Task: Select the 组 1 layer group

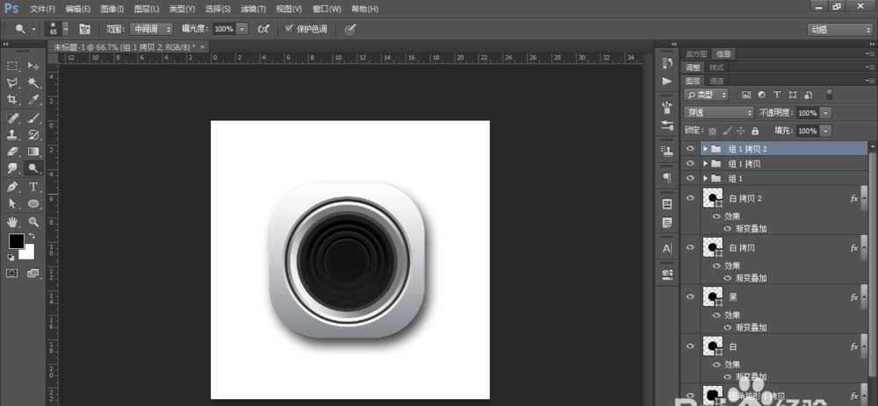Action: (x=736, y=178)
